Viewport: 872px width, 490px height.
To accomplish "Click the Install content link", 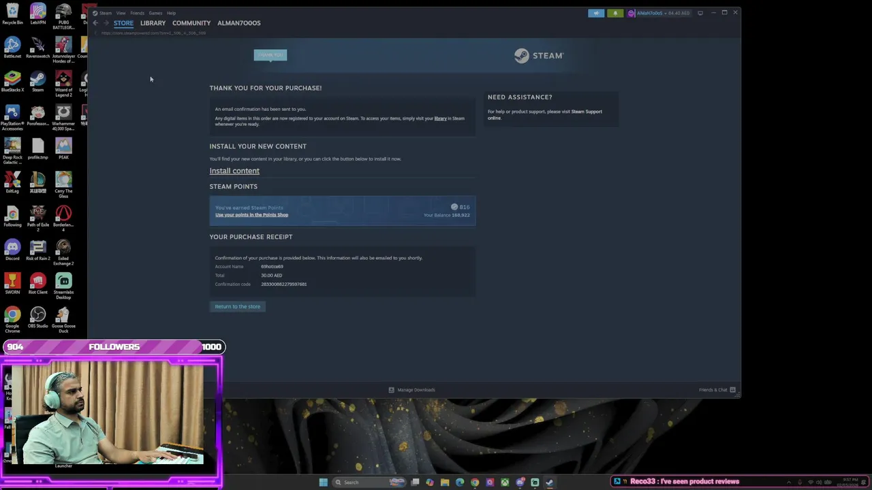I will (234, 171).
